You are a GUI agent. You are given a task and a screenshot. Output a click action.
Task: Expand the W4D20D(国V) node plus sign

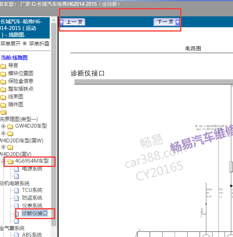(3, 147)
